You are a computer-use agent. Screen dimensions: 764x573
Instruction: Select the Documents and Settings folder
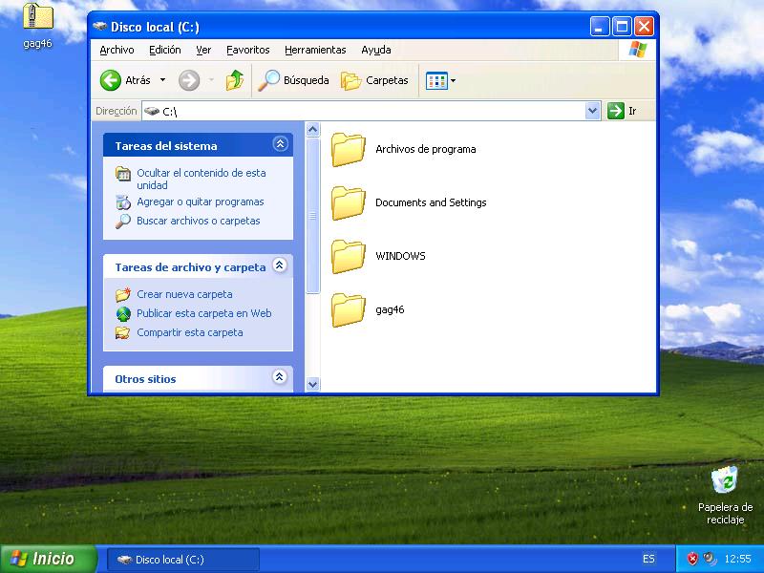click(x=349, y=202)
